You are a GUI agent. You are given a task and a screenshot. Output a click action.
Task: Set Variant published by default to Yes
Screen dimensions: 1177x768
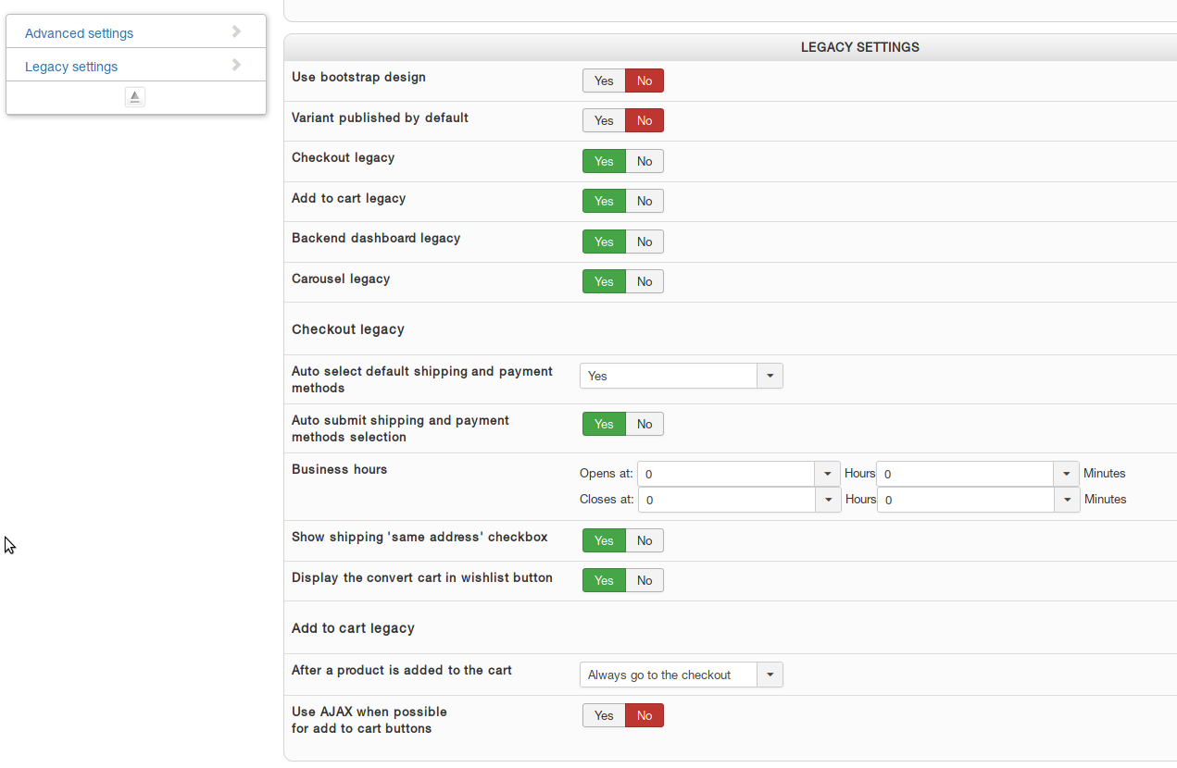point(604,120)
